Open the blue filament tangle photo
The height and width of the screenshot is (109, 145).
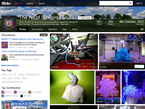pyautogui.click(x=122, y=51)
